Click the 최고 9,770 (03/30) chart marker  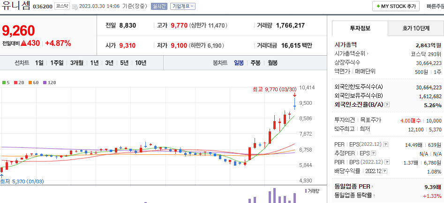(274, 89)
